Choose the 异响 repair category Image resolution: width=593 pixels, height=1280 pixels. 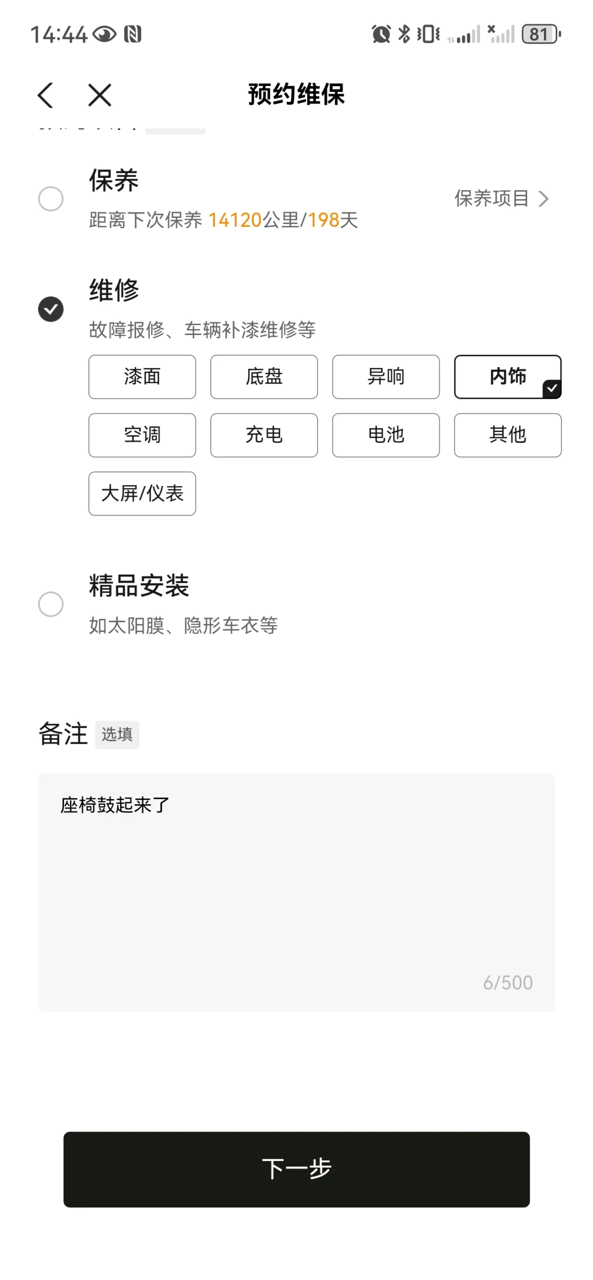point(386,377)
